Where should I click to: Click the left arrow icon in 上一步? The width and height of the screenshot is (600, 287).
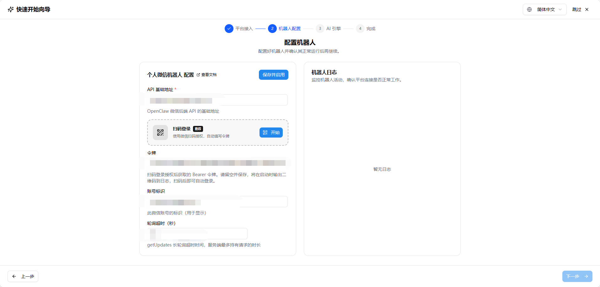[14, 276]
